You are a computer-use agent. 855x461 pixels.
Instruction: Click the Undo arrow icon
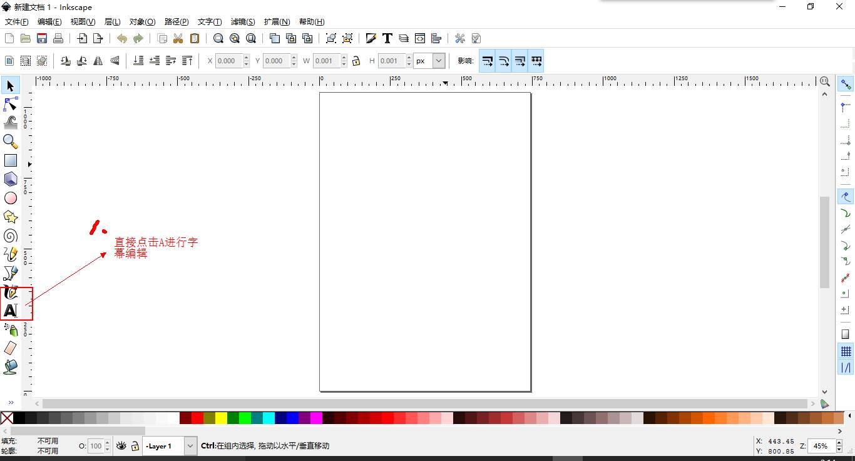click(122, 38)
